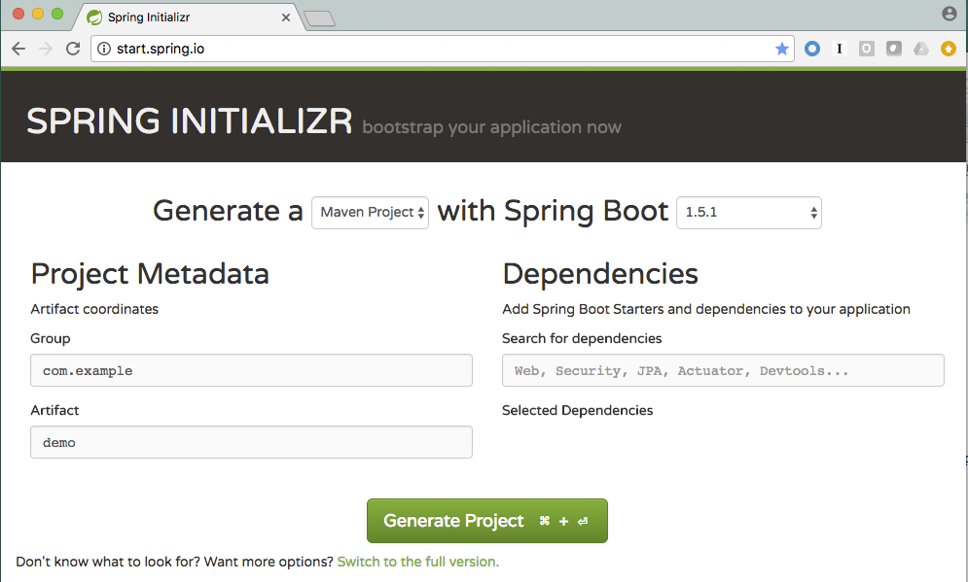Focus the Group field with com.example

[x=251, y=370]
